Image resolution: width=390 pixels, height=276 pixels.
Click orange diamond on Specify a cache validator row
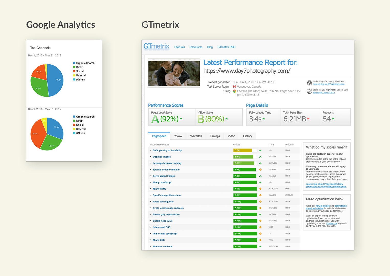[x=260, y=170]
